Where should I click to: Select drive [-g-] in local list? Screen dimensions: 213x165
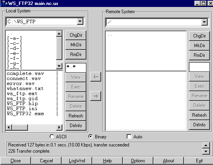click(x=15, y=63)
